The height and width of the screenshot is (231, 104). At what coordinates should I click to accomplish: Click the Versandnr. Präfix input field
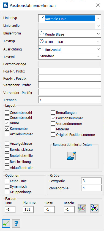(x=70, y=85)
